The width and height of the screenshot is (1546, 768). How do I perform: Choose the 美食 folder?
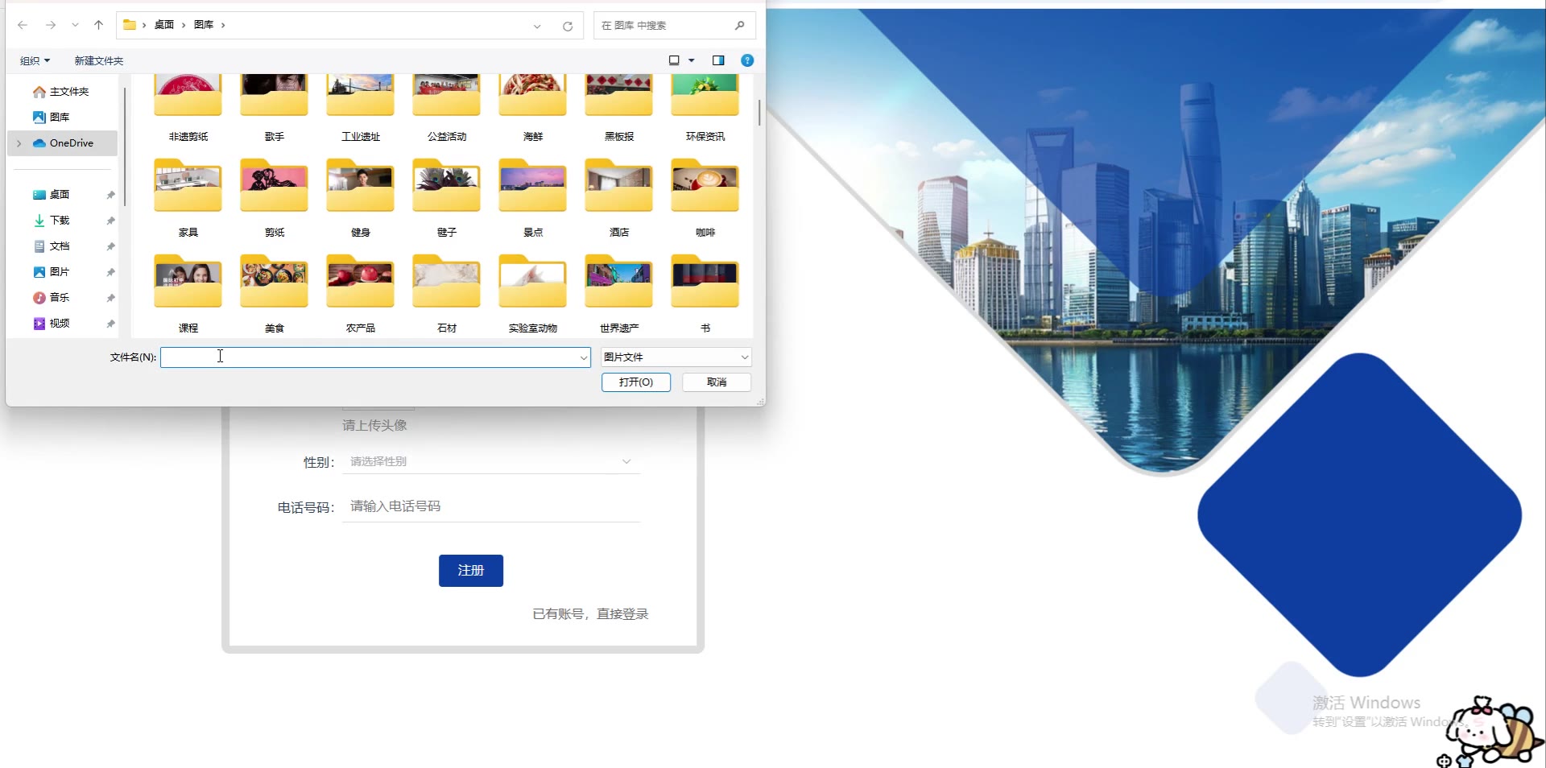pos(274,293)
